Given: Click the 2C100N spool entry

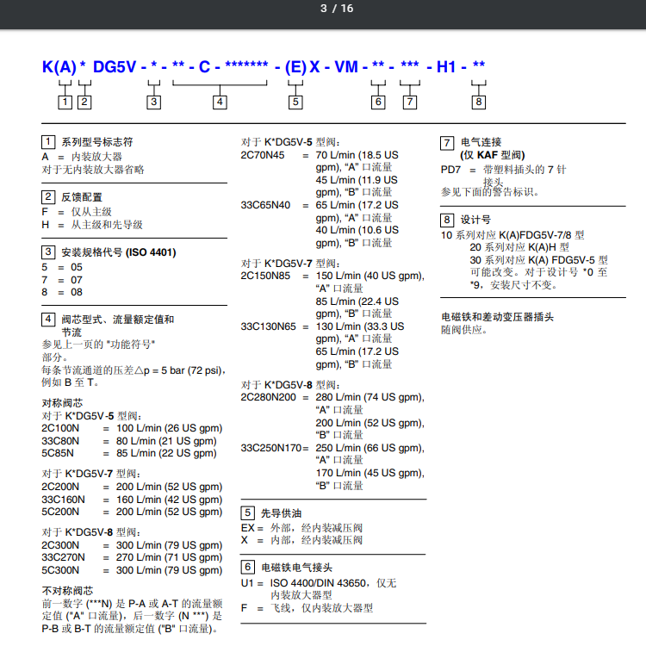Looking at the screenshot, I should click(x=61, y=428).
